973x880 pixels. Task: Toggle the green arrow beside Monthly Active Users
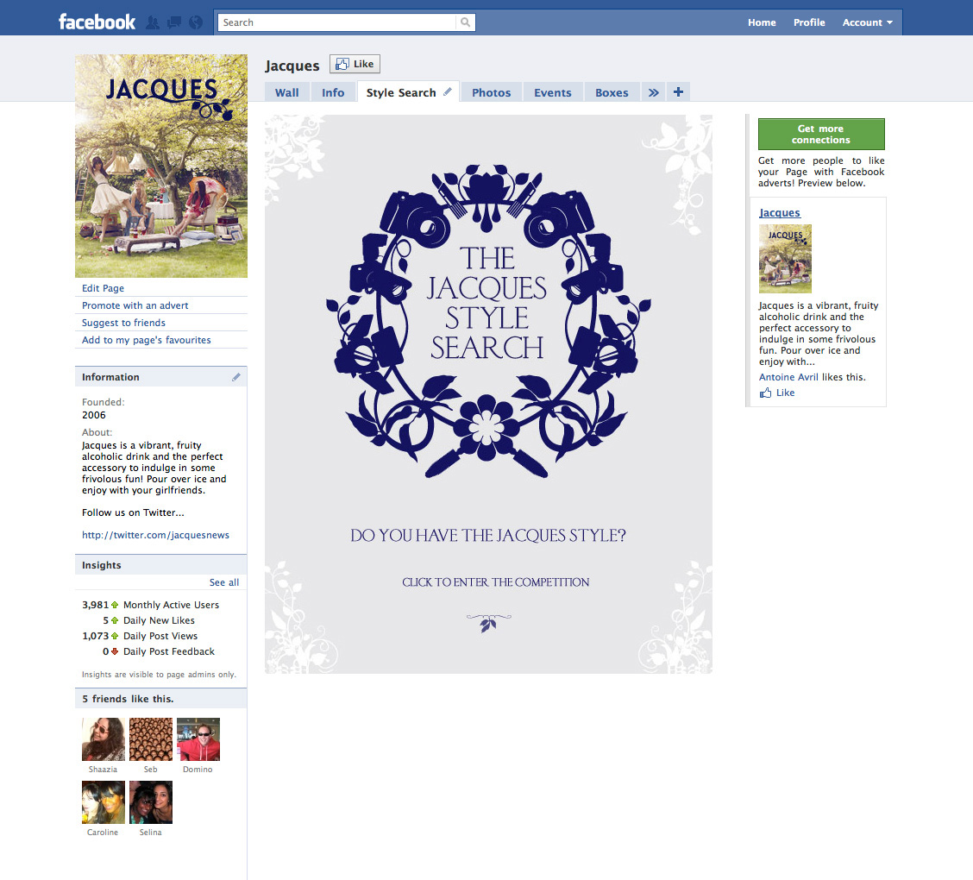[x=114, y=605]
